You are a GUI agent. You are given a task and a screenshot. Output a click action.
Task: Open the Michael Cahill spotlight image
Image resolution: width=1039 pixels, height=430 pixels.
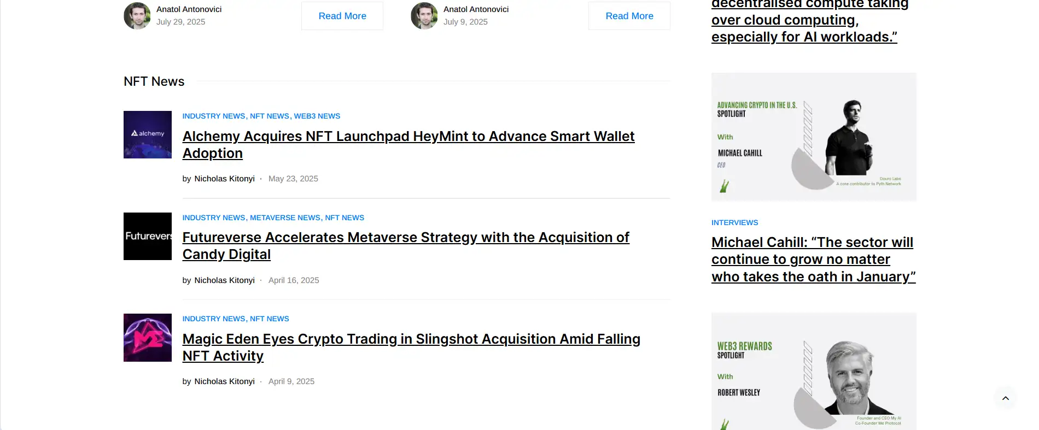coord(814,137)
